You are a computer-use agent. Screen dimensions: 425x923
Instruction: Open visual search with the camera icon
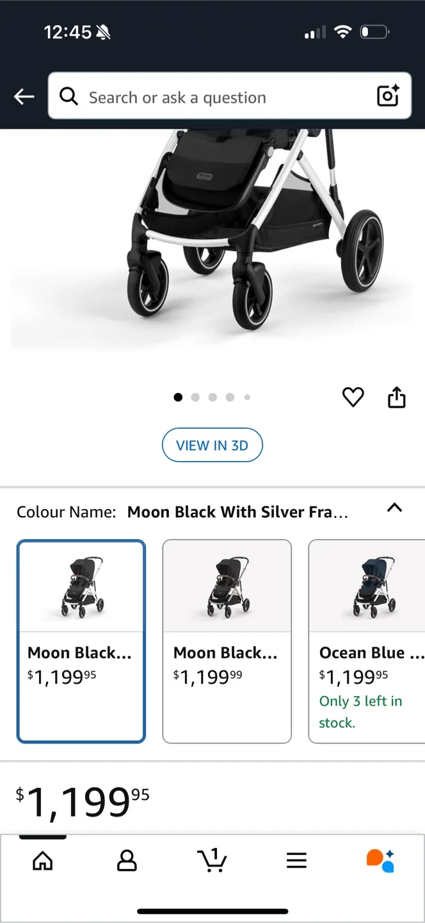tap(388, 96)
